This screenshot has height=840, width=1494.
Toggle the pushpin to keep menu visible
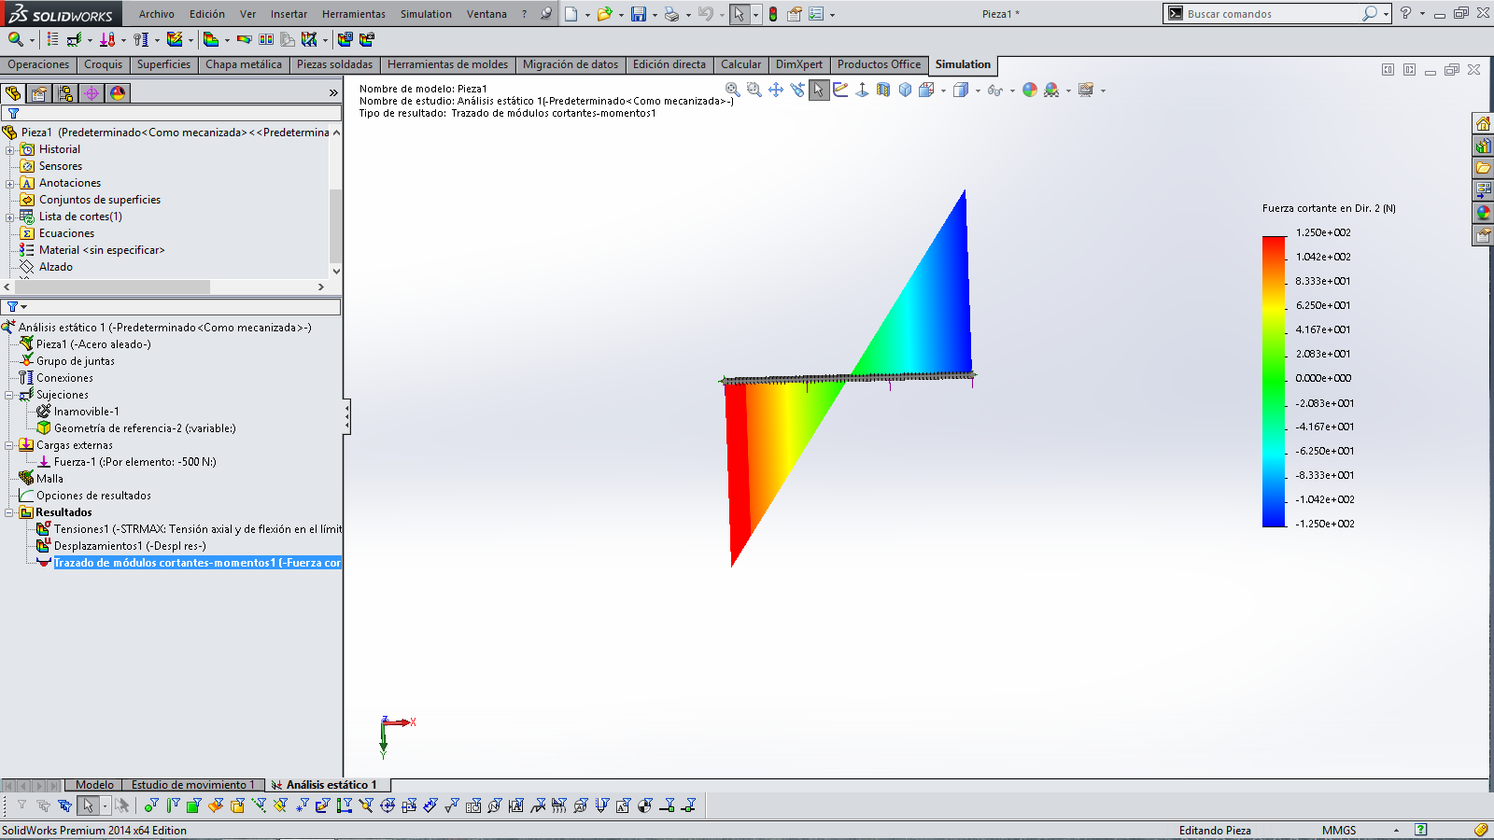click(x=545, y=14)
